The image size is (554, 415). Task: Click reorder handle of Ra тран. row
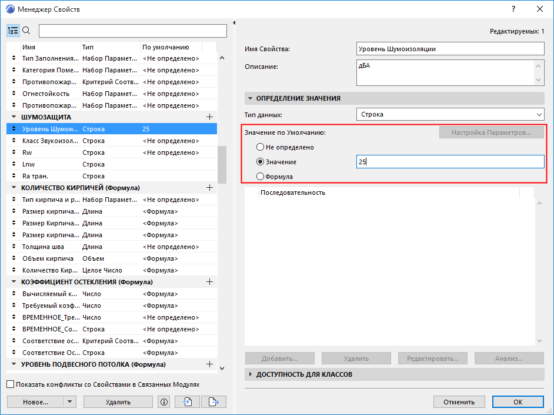point(14,175)
